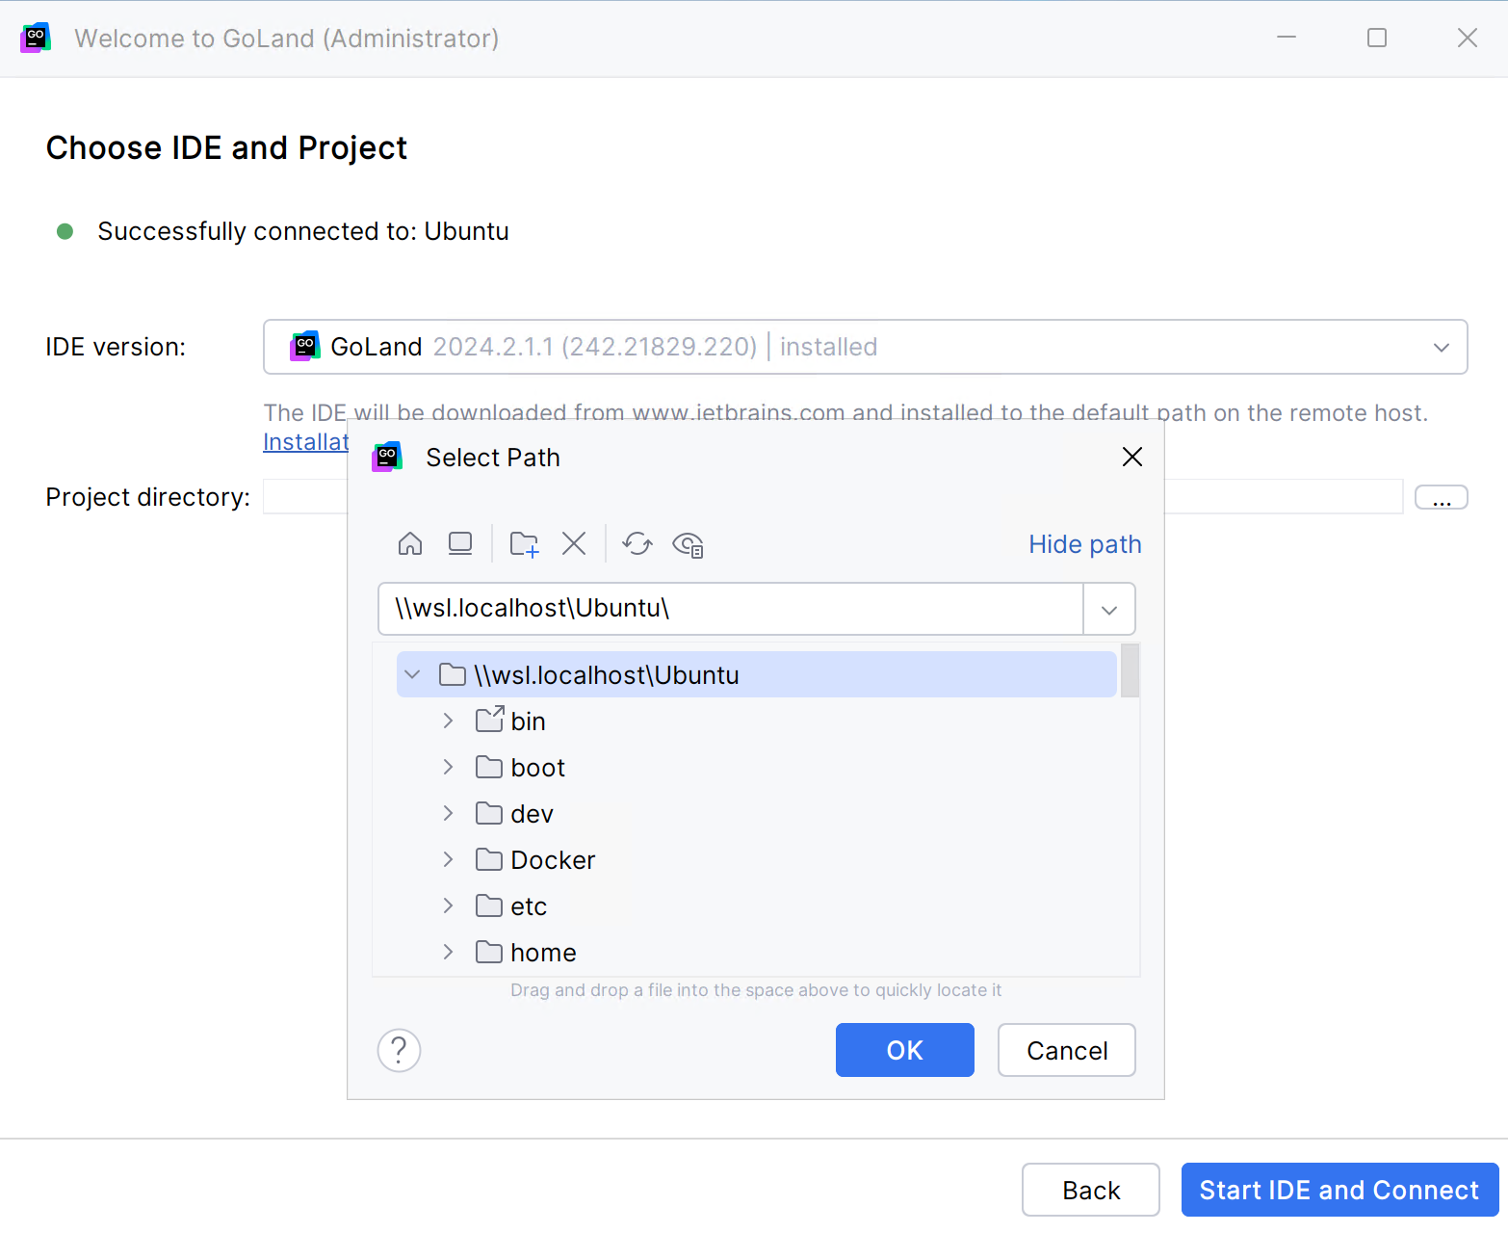Image resolution: width=1508 pixels, height=1233 pixels.
Task: Refresh the file tree with the refresh icon
Action: point(637,543)
